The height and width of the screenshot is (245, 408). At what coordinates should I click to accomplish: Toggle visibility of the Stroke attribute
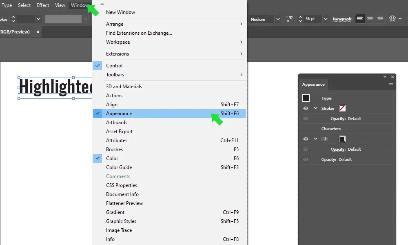point(306,108)
